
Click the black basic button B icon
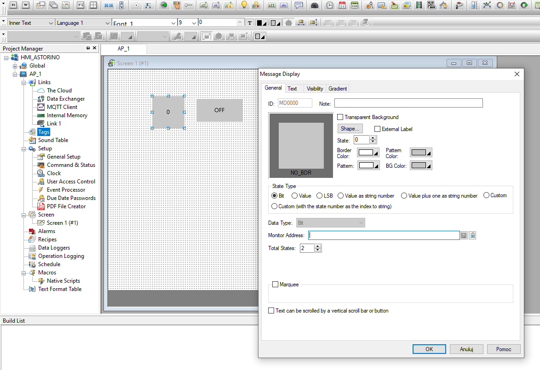13,5
